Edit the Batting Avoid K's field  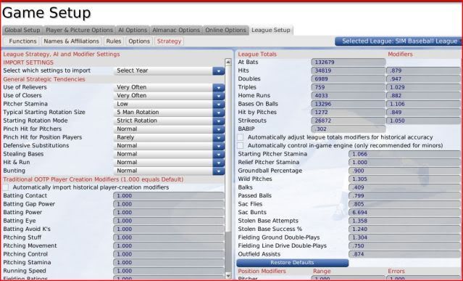tap(169, 229)
